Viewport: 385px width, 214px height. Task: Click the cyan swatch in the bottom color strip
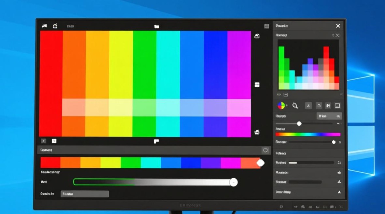click(151, 163)
